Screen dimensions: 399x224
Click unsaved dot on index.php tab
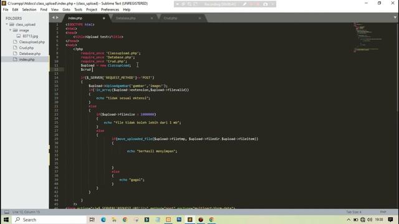104,18
